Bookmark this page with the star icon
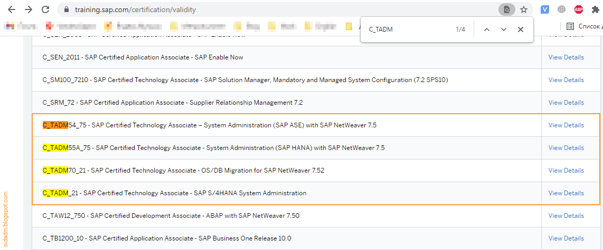This screenshot has height=250, width=603. click(x=524, y=9)
